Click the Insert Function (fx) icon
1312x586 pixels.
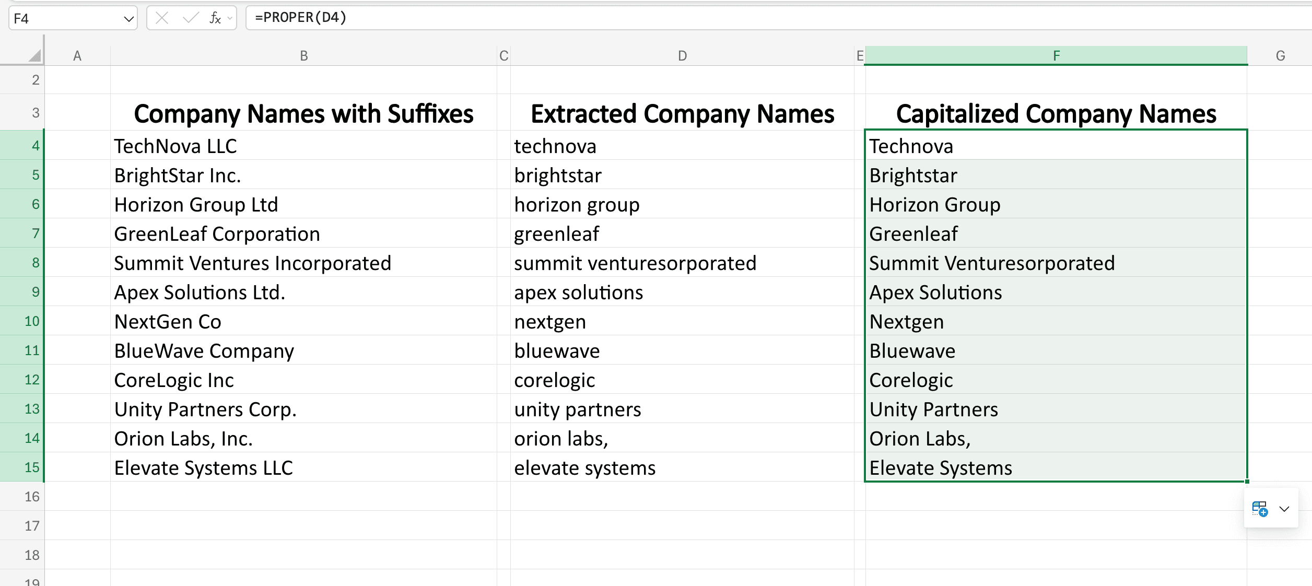214,17
